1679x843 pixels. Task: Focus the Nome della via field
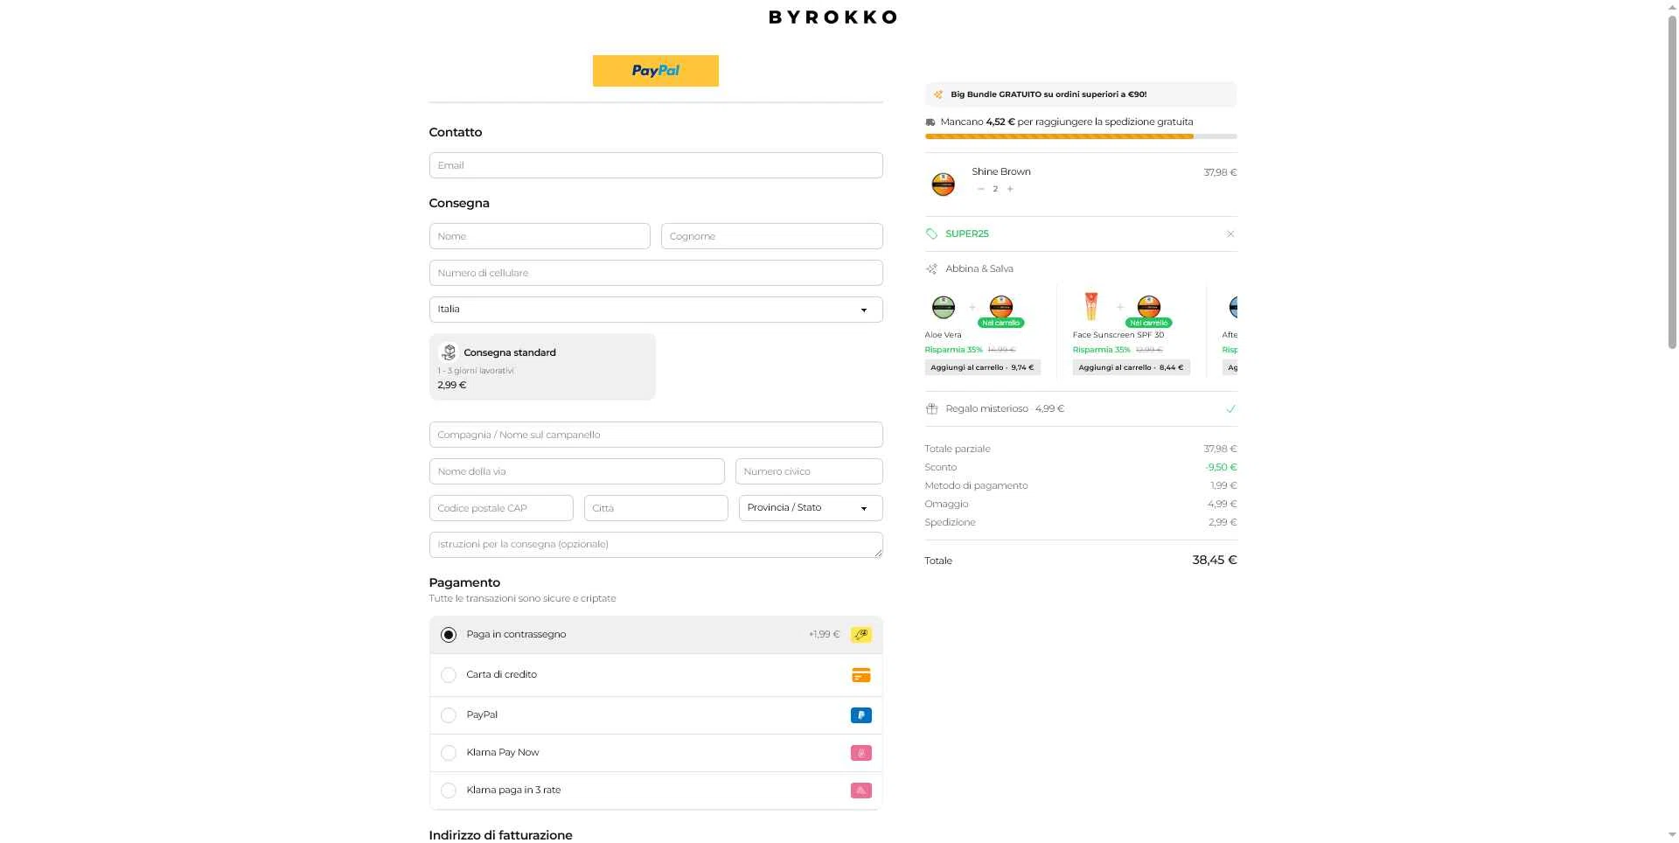click(577, 471)
